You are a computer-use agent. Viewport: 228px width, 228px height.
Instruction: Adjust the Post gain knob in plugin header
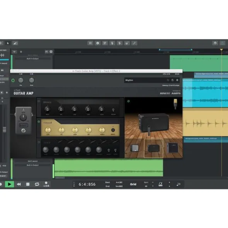31,80
